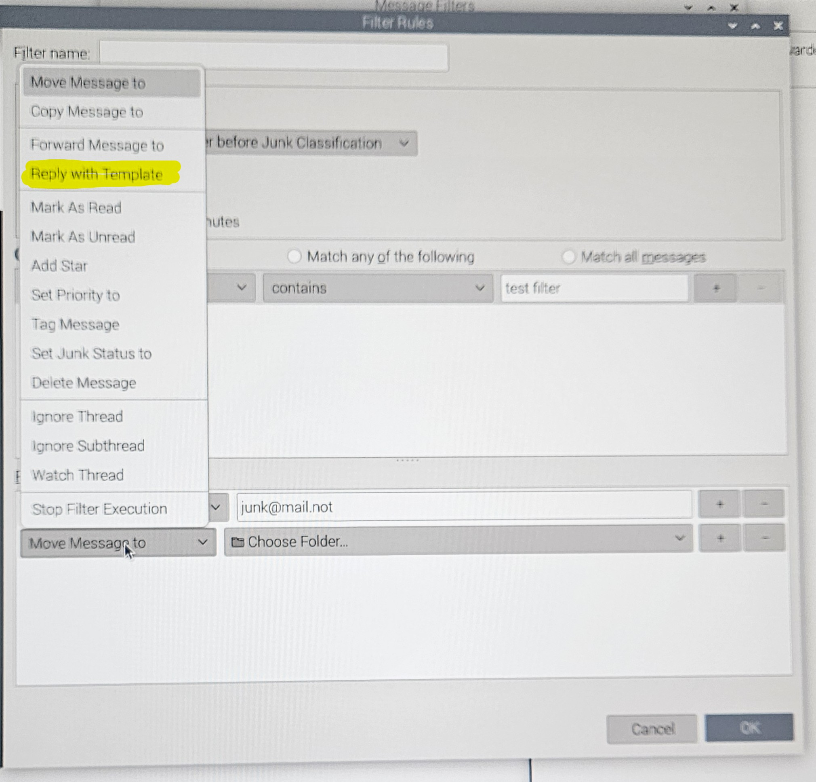Image resolution: width=816 pixels, height=782 pixels.
Task: Open the 'contains' condition dropdown
Action: (x=377, y=288)
